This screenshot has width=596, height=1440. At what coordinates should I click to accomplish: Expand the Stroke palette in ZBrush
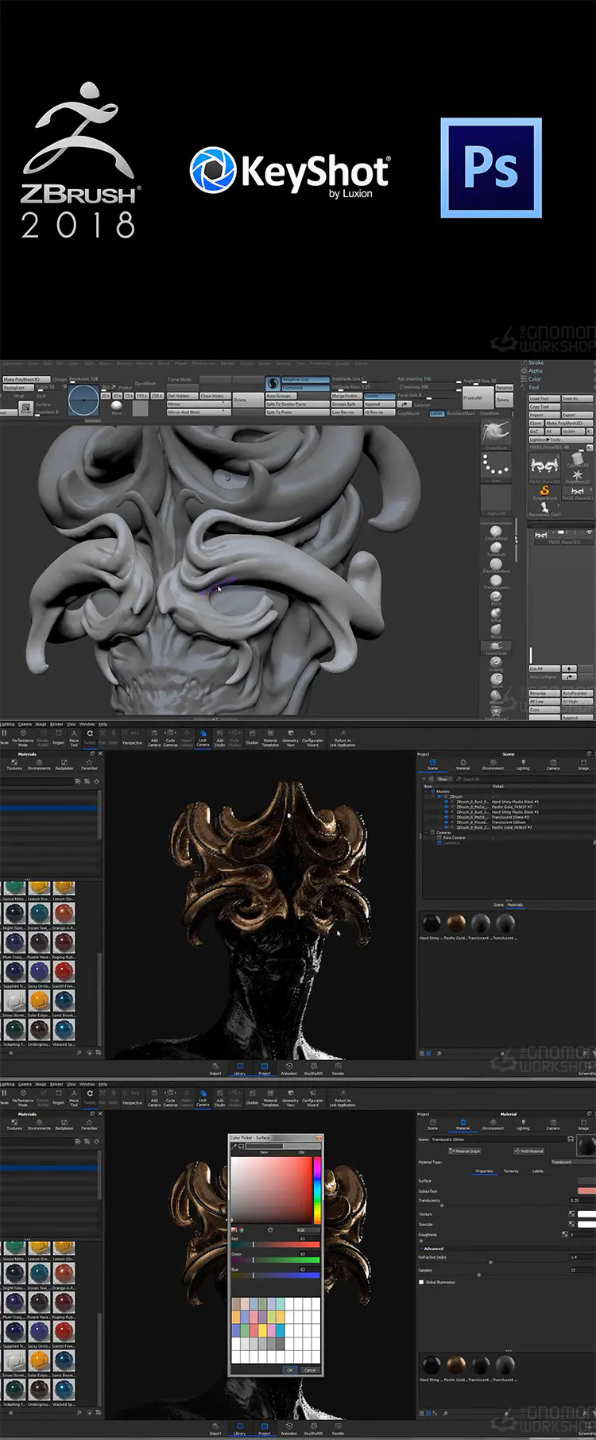[536, 362]
